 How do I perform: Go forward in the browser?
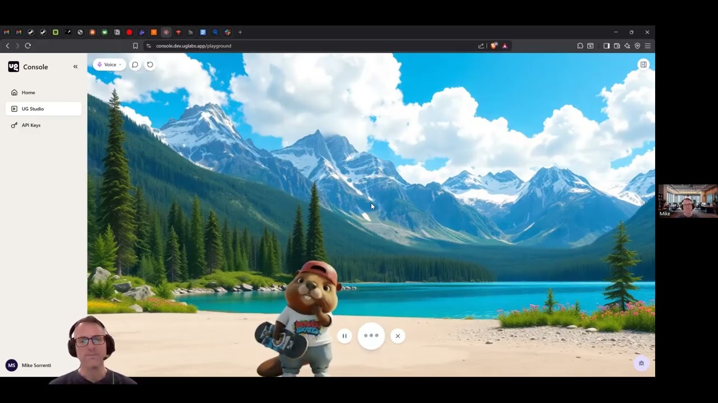tap(17, 46)
